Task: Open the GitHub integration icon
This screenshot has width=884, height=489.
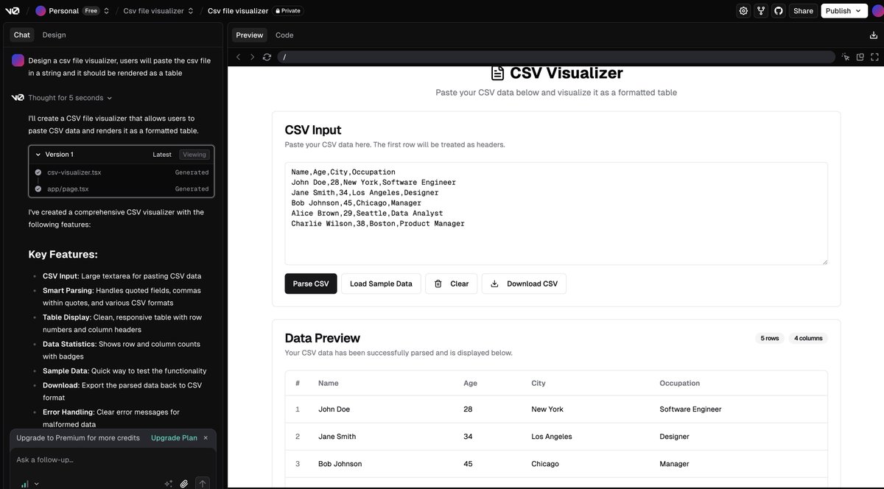Action: click(x=779, y=11)
